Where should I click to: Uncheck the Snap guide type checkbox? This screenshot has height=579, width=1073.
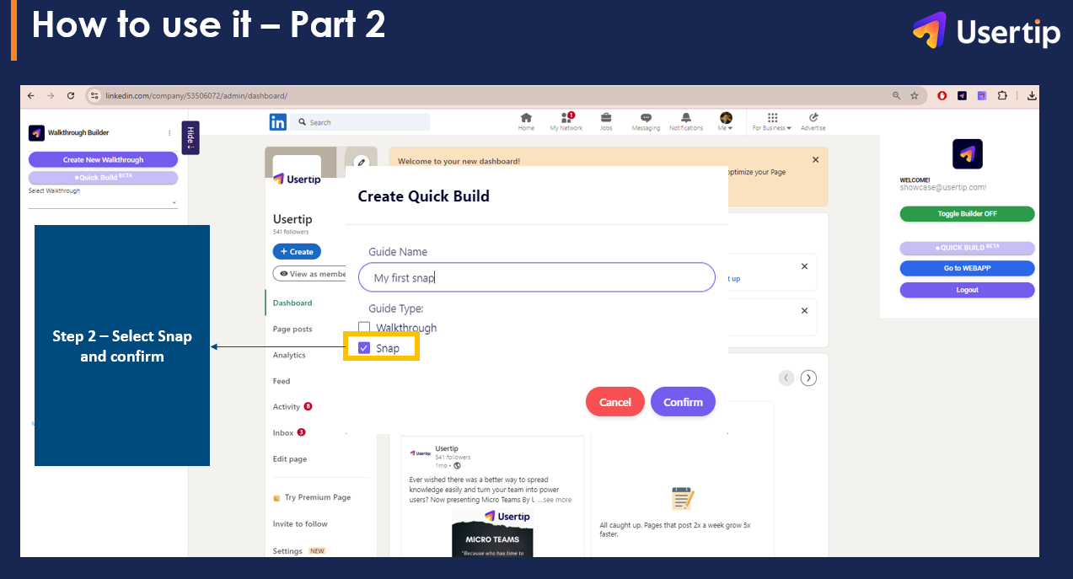(364, 348)
